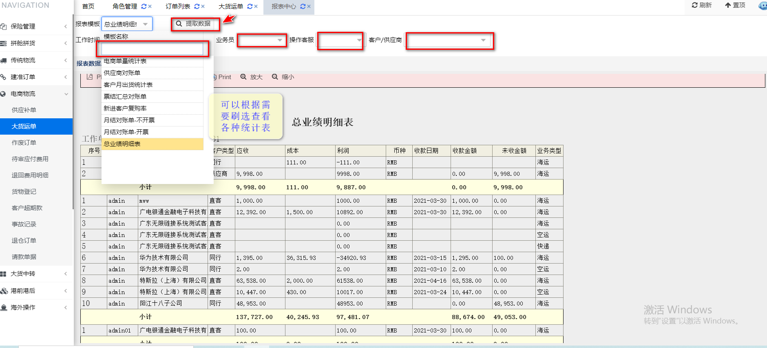Choose 月结对账单-开票 template option
This screenshot has height=348, width=767.
pos(126,132)
